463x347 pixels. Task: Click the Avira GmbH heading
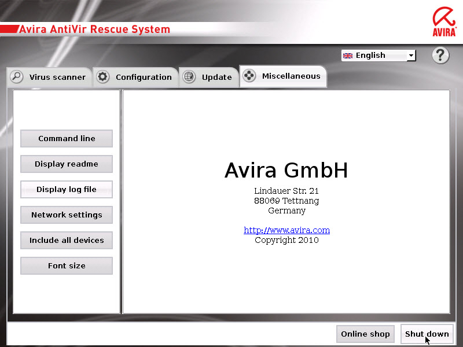pos(286,170)
